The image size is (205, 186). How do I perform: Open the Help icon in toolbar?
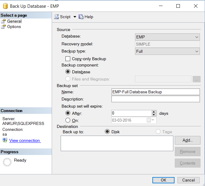point(81,17)
